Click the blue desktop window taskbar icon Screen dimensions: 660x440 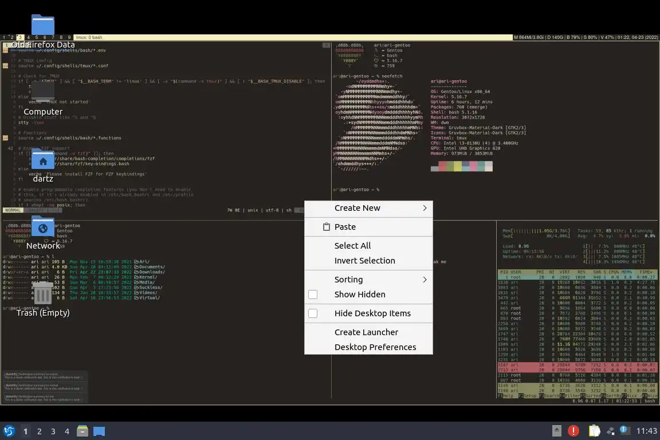pos(99,431)
